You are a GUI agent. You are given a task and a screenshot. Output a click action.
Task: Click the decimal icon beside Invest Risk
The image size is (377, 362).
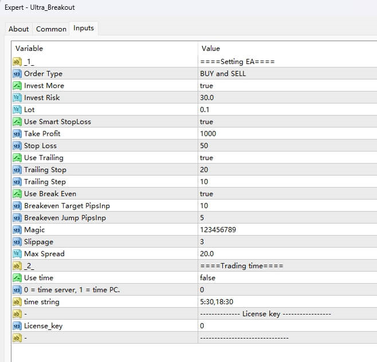coord(17,98)
